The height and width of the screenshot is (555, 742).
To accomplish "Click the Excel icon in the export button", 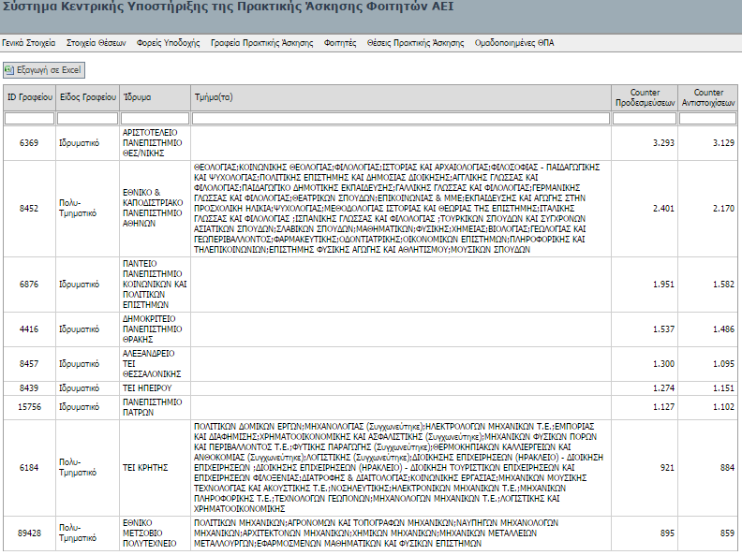I will click(x=9, y=70).
